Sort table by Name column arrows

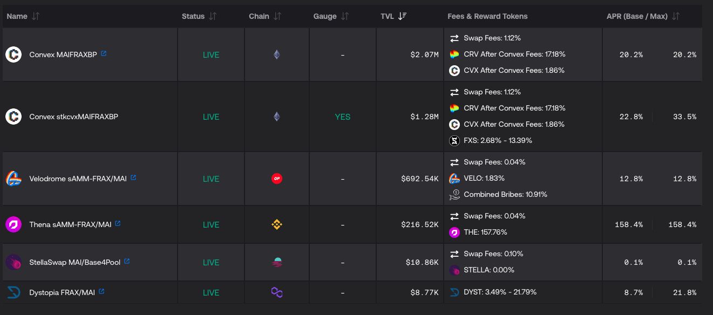(36, 16)
